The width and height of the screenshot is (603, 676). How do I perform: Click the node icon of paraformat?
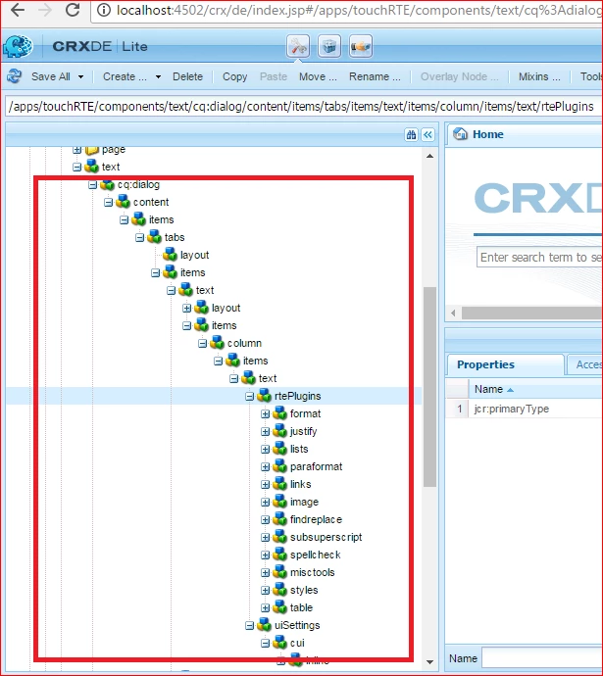tap(279, 466)
